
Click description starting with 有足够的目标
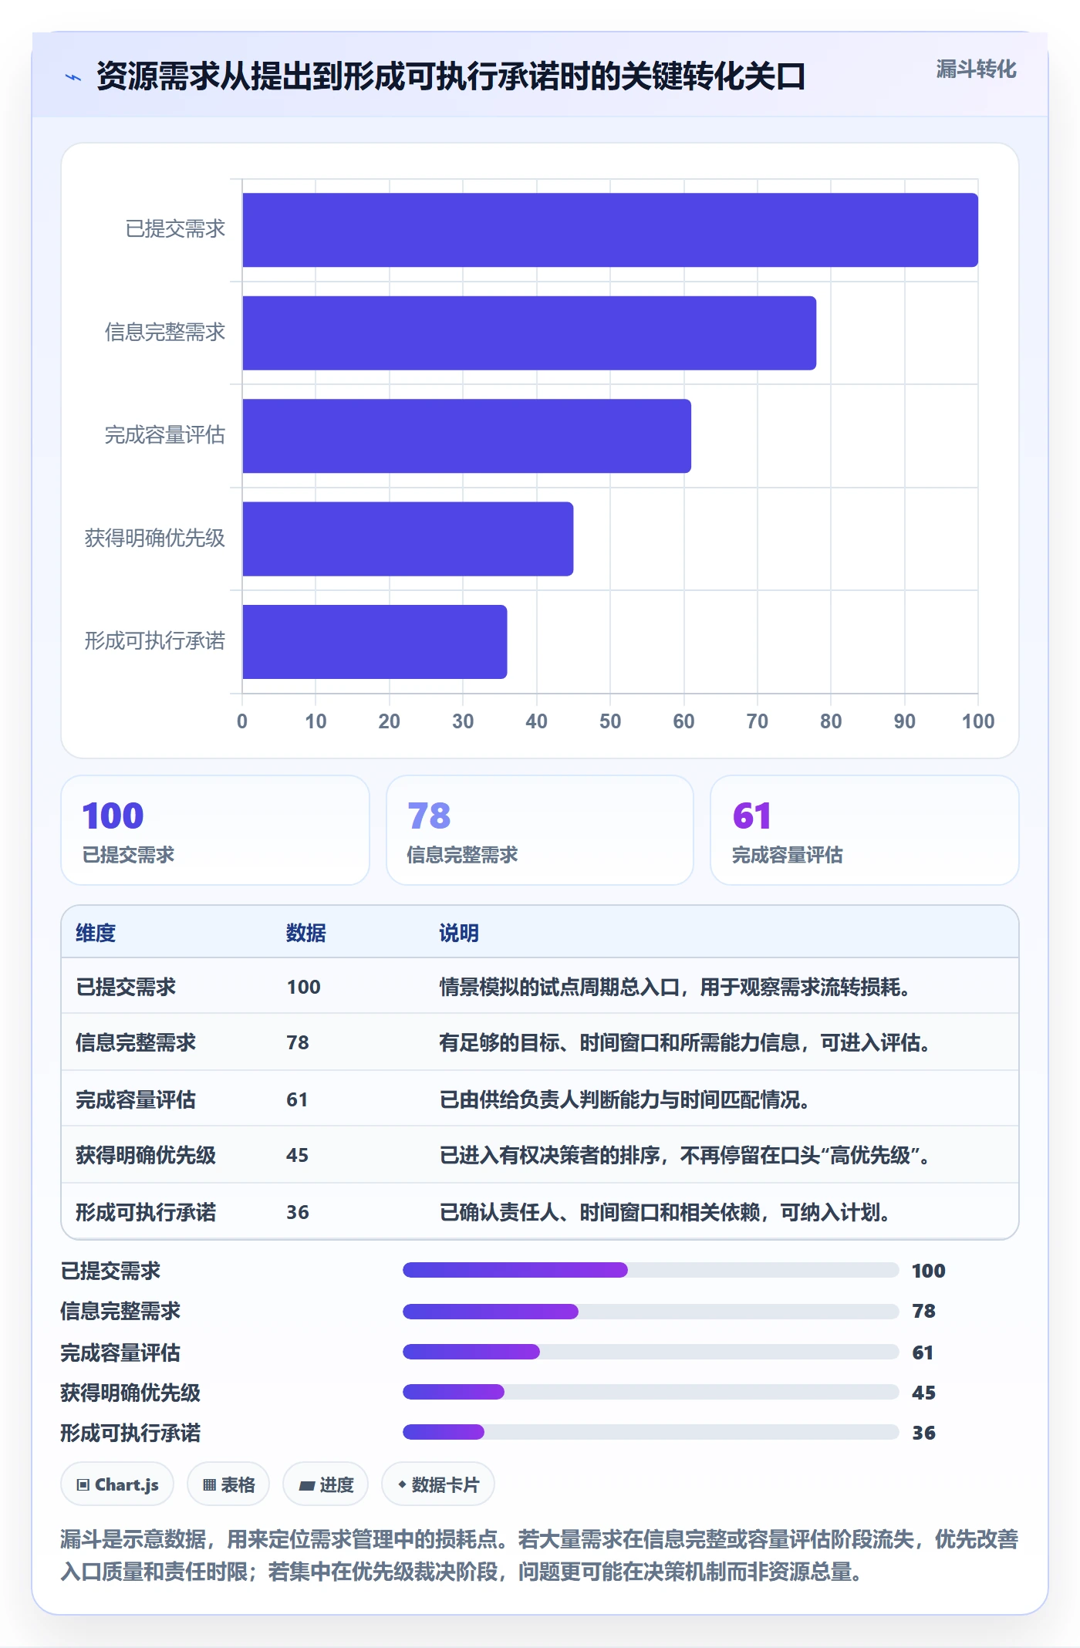click(685, 1042)
